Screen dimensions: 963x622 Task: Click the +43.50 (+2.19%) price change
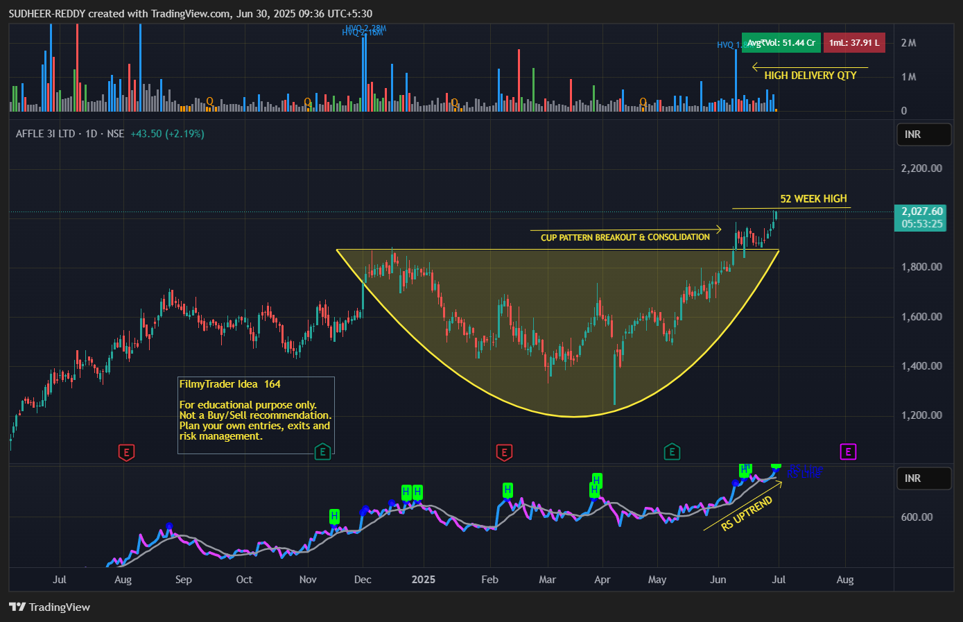pyautogui.click(x=167, y=134)
